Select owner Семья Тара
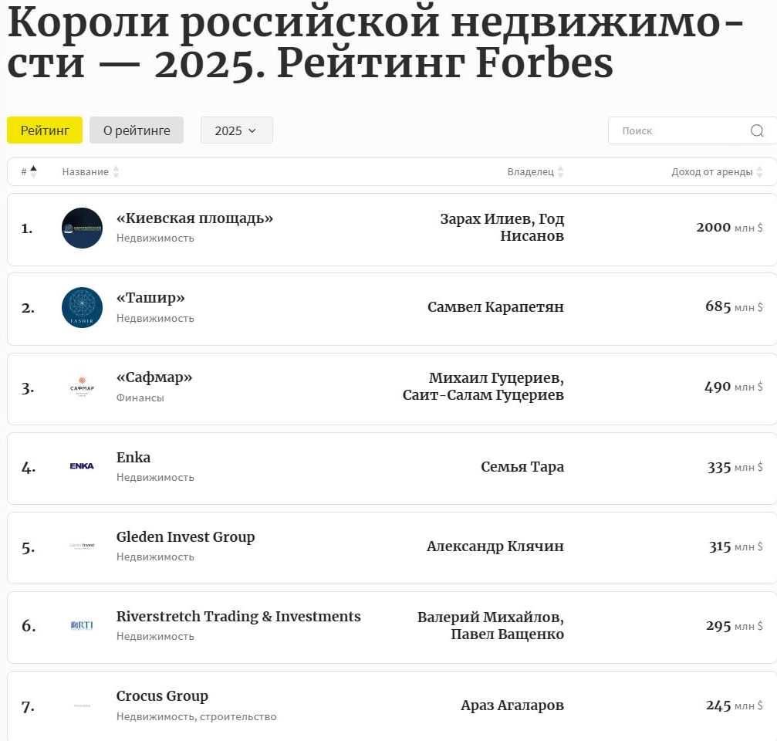Image resolution: width=777 pixels, height=741 pixels. [522, 466]
